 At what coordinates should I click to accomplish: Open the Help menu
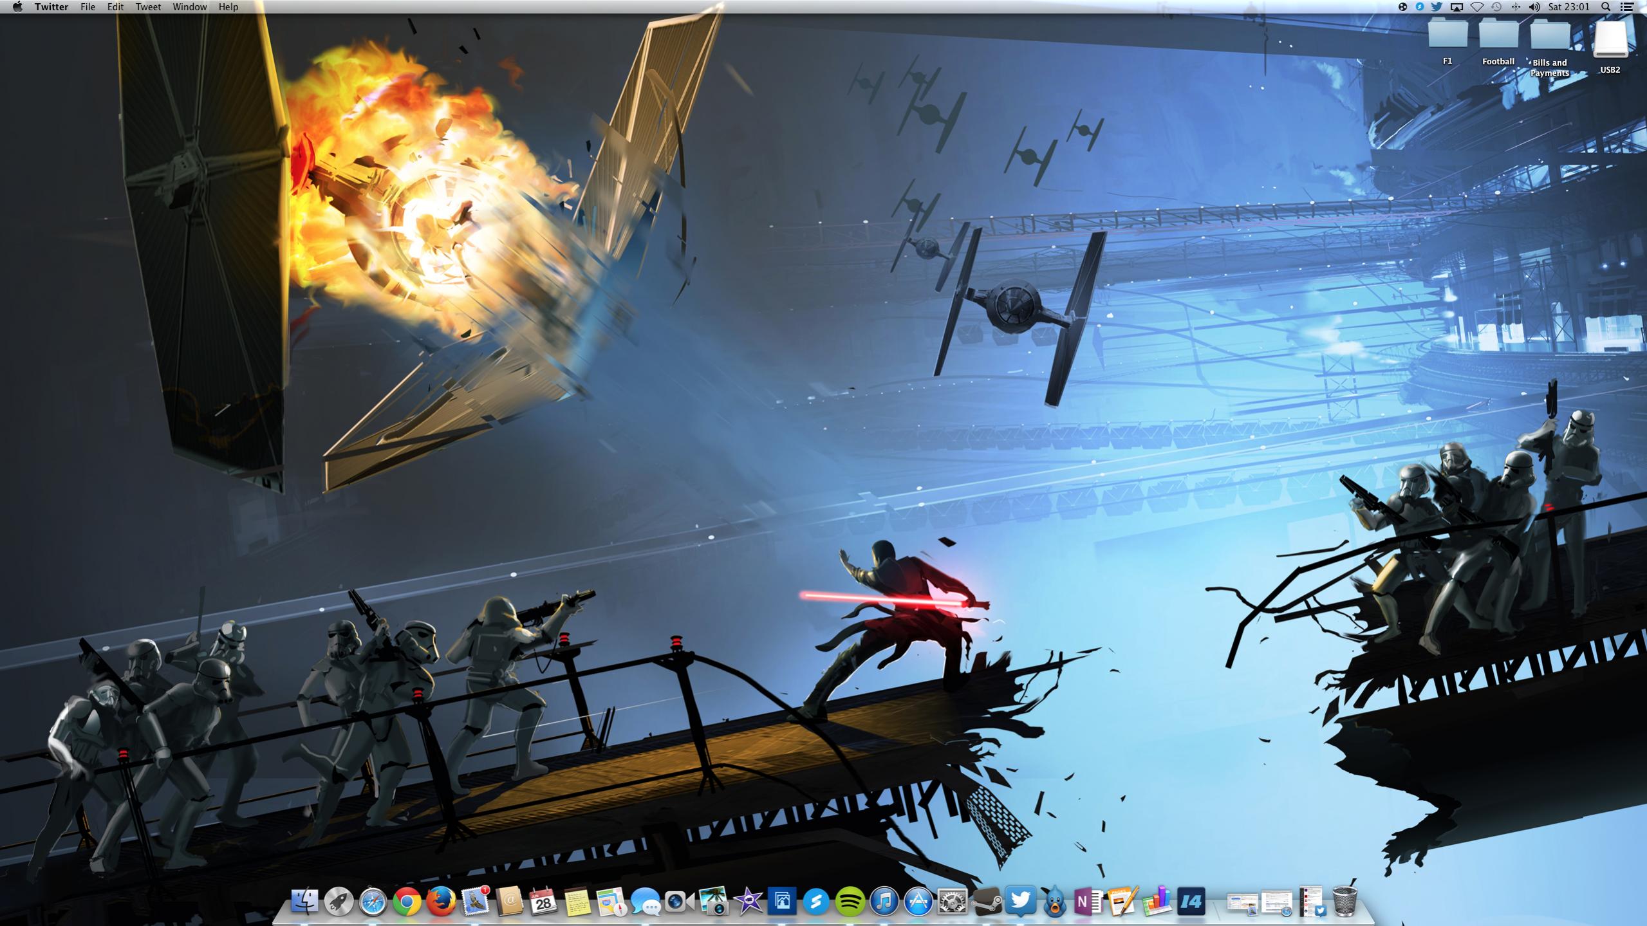(228, 6)
